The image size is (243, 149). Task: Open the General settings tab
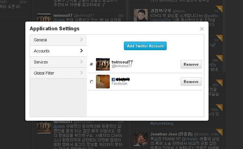58,40
